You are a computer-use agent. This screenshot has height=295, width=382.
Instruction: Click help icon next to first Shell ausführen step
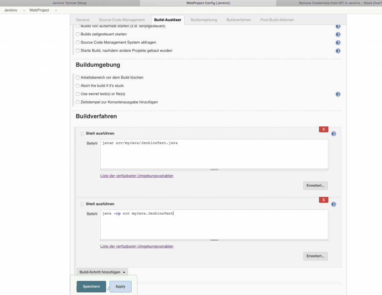[x=334, y=133]
